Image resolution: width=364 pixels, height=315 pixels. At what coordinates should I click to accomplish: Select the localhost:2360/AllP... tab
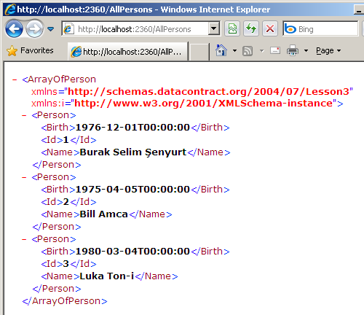(128, 51)
